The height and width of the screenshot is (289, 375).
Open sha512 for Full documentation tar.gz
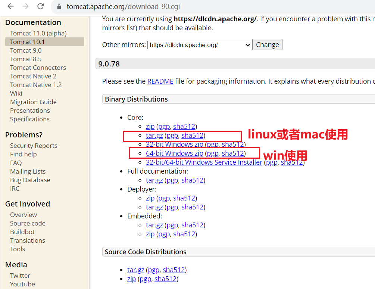[193, 180]
